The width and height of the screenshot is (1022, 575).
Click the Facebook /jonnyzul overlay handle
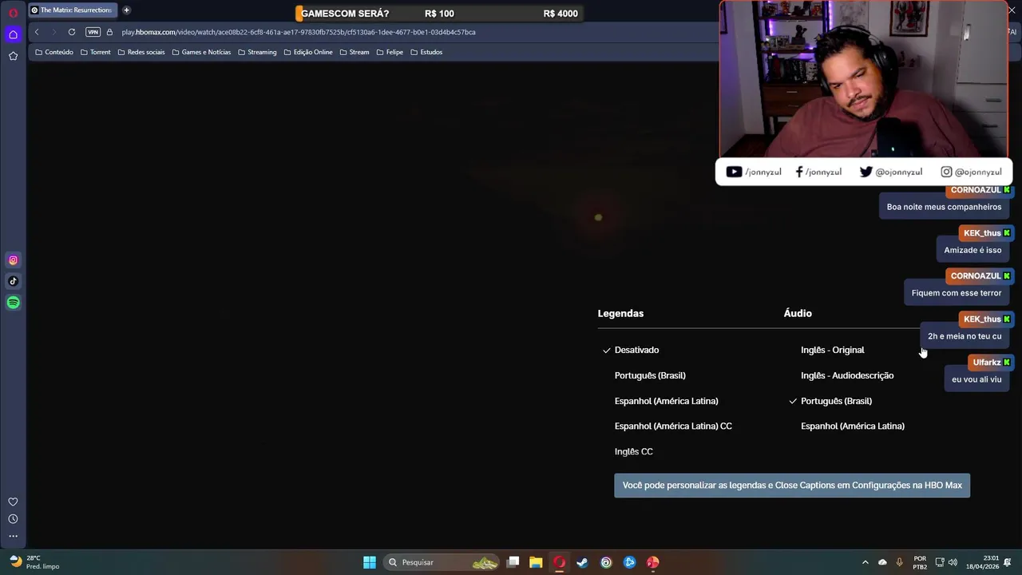pyautogui.click(x=818, y=172)
